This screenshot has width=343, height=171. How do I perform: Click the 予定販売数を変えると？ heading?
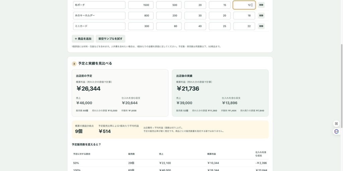86,145
